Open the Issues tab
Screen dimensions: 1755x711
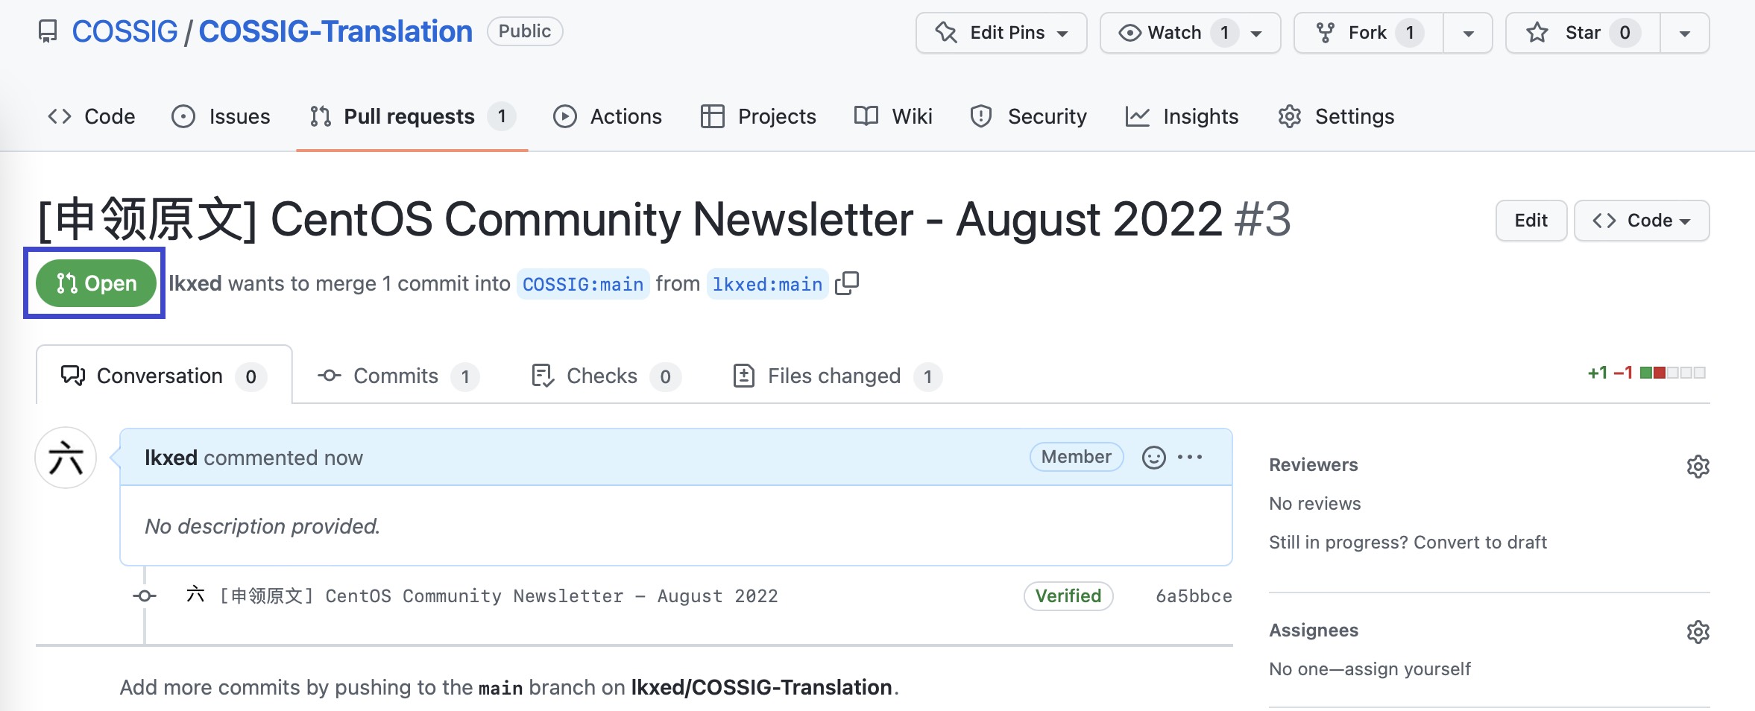point(221,116)
